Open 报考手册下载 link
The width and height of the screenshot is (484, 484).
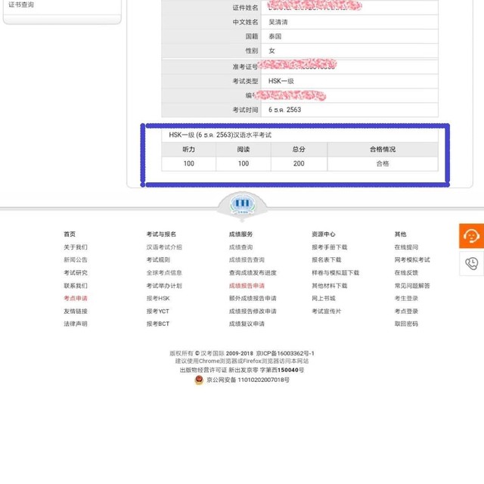(329, 247)
